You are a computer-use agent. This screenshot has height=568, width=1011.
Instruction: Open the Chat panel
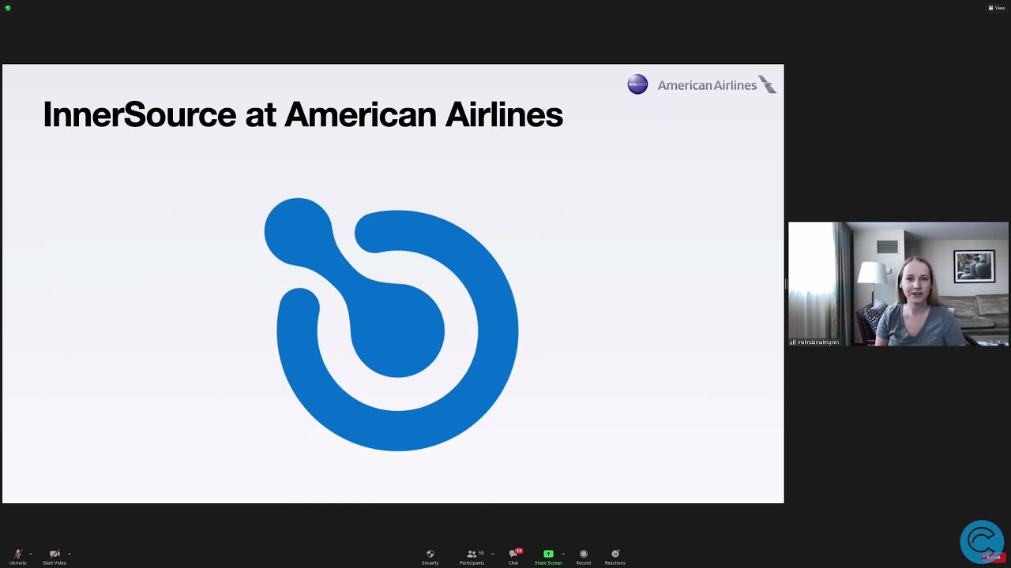(x=513, y=557)
